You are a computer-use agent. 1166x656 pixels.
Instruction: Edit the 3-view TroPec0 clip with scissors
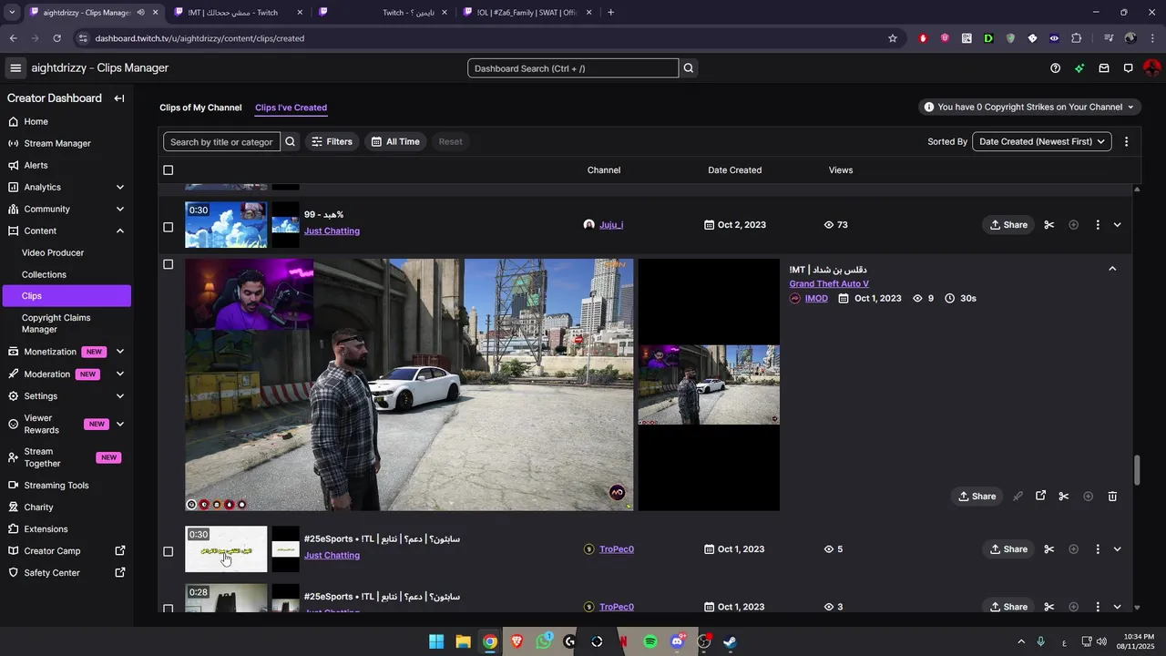[1049, 607]
